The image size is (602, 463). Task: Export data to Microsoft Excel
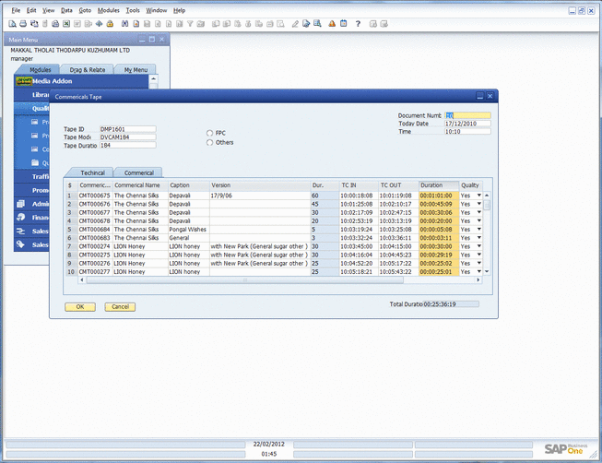tap(66, 24)
